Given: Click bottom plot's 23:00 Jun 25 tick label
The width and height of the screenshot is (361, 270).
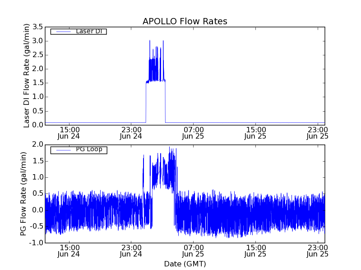Looking at the screenshot, I should (x=318, y=251).
